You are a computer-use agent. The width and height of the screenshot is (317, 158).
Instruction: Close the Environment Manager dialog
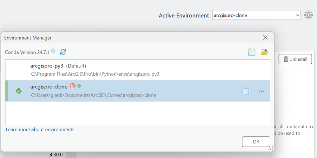click(266, 38)
